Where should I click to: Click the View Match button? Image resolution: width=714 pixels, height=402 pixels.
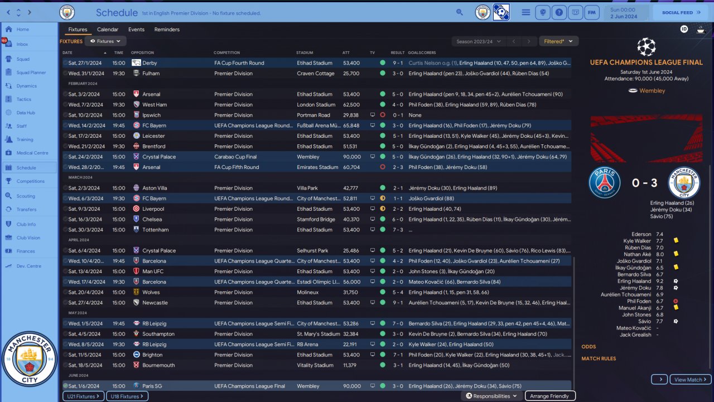[x=690, y=380]
